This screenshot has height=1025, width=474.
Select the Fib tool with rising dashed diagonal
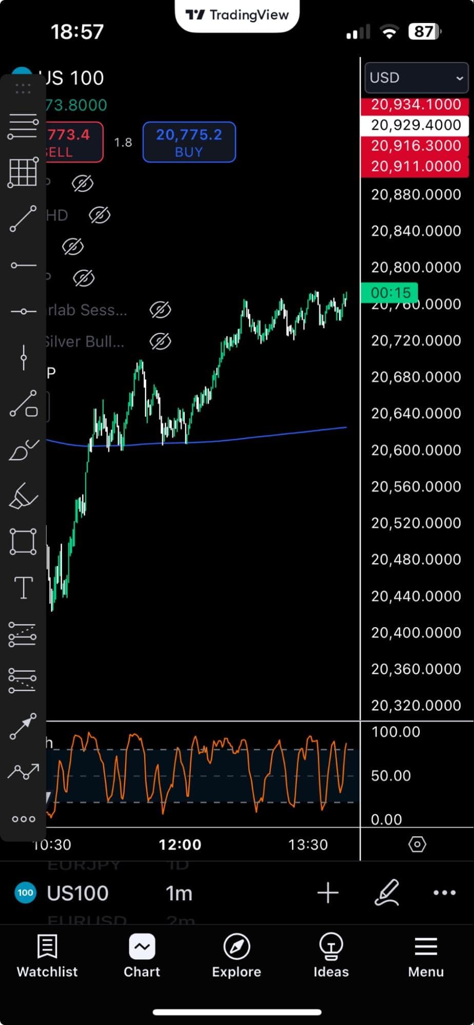(23, 634)
